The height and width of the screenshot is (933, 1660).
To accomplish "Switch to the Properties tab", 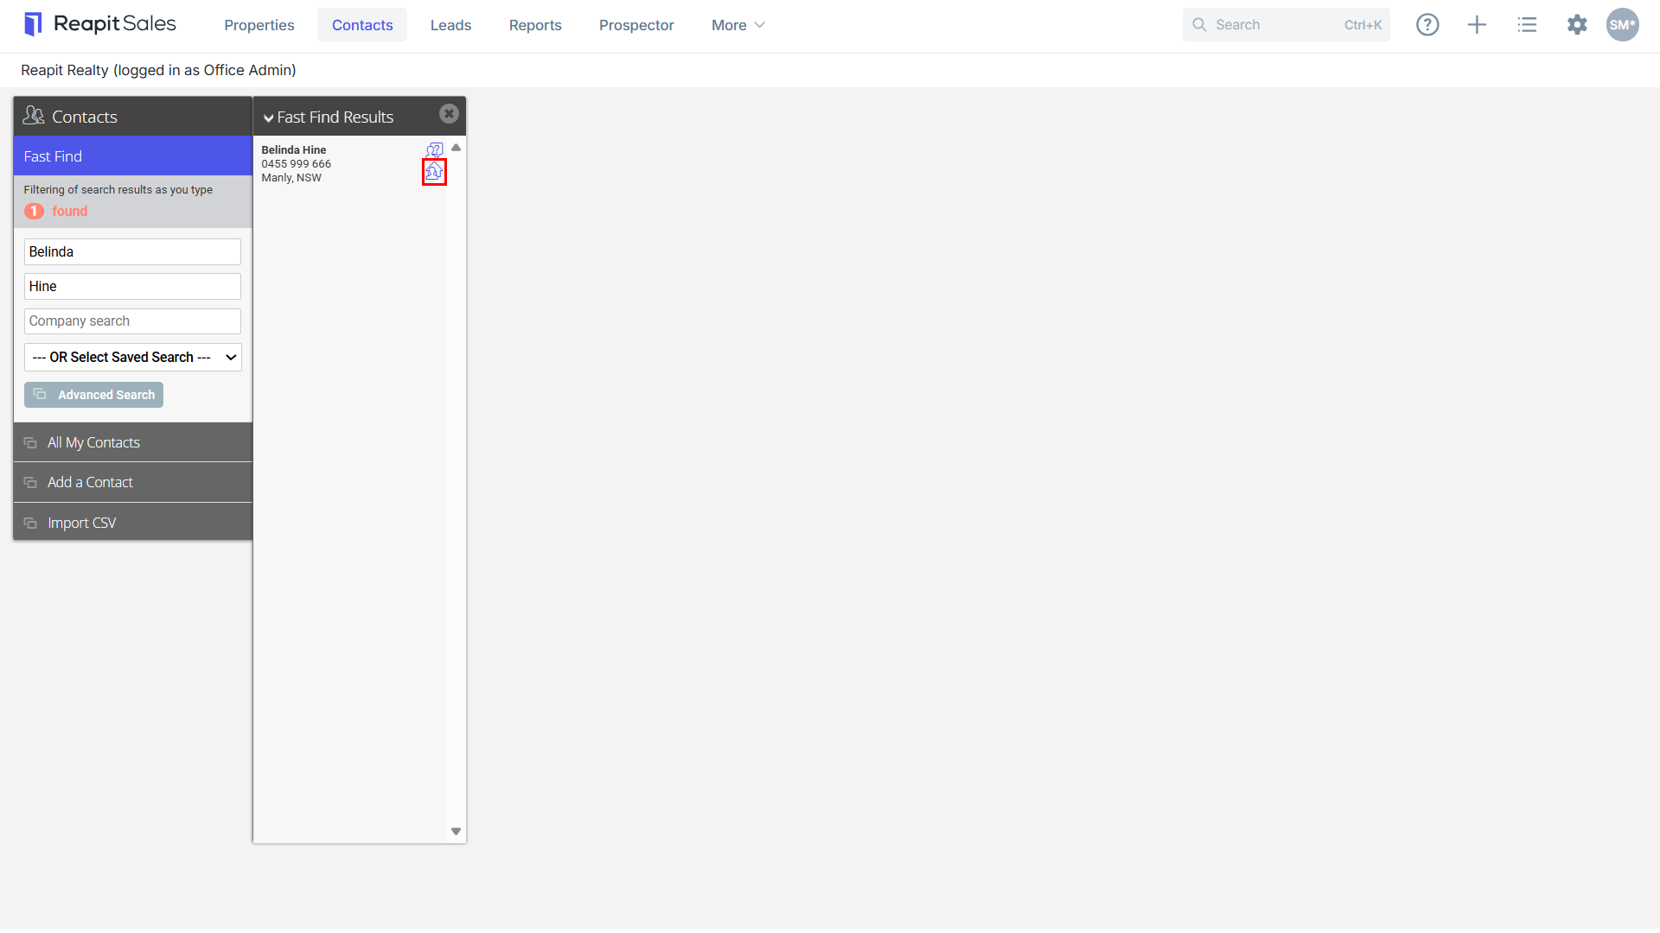I will 259,25.
